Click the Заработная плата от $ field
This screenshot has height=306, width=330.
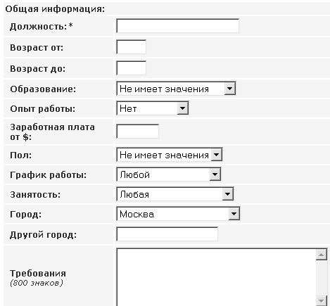138,132
